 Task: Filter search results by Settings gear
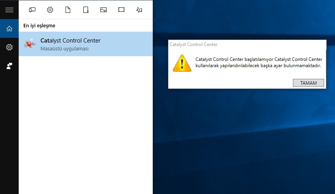click(50, 10)
